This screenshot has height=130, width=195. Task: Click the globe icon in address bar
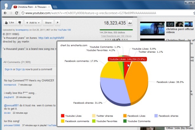(23, 13)
